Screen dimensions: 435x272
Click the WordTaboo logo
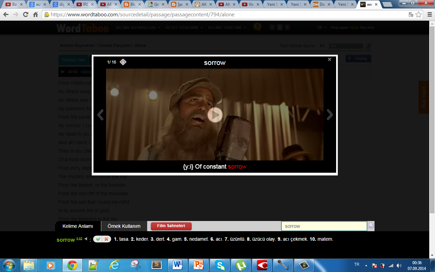point(83,28)
